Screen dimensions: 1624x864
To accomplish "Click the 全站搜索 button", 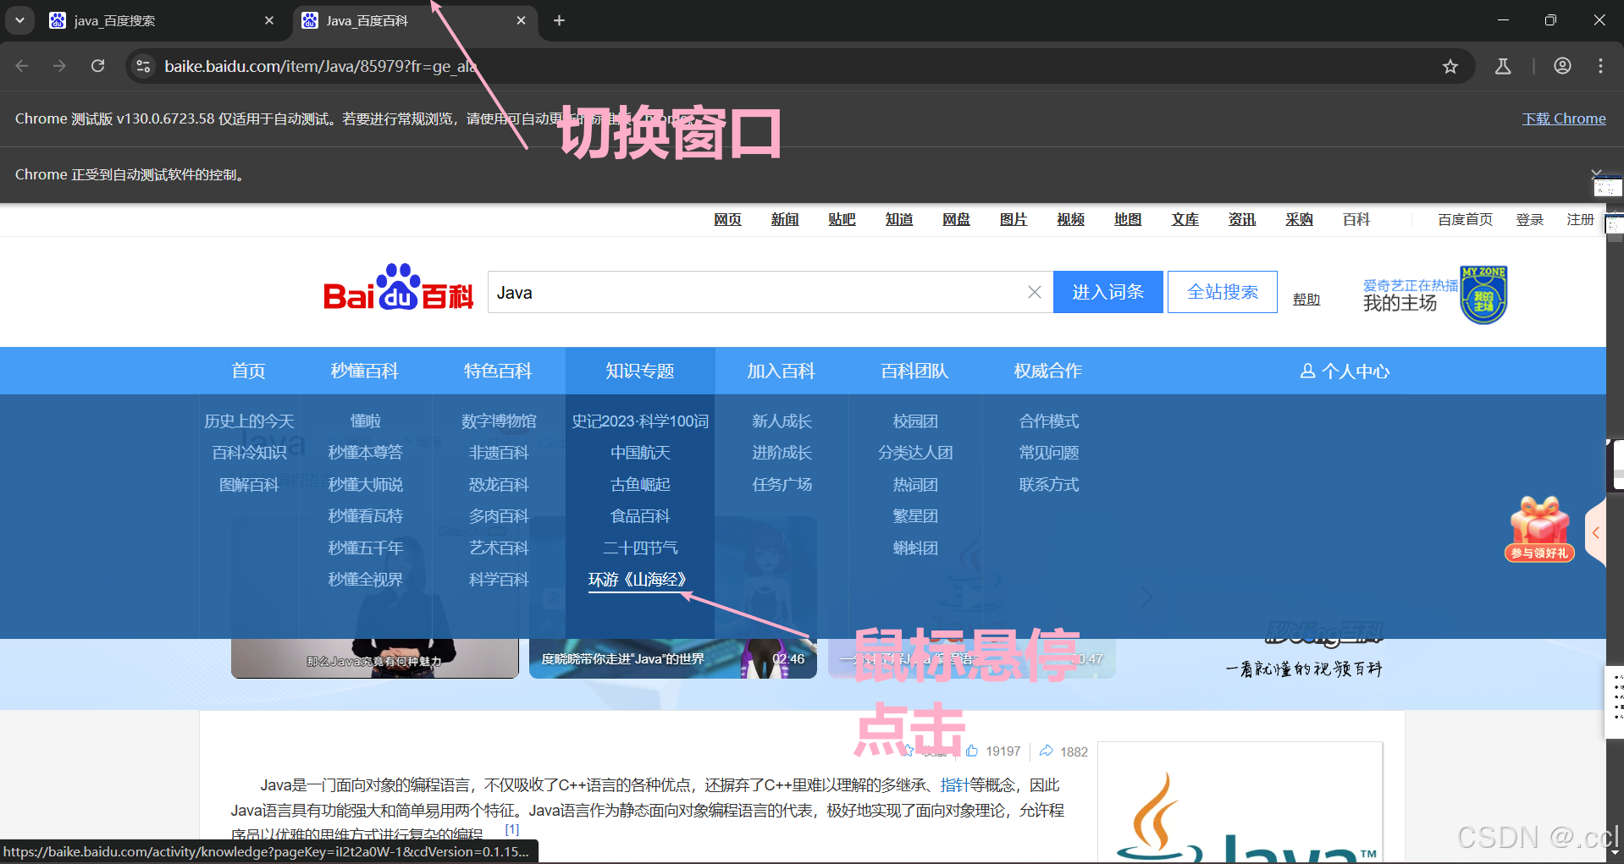I will point(1222,292).
